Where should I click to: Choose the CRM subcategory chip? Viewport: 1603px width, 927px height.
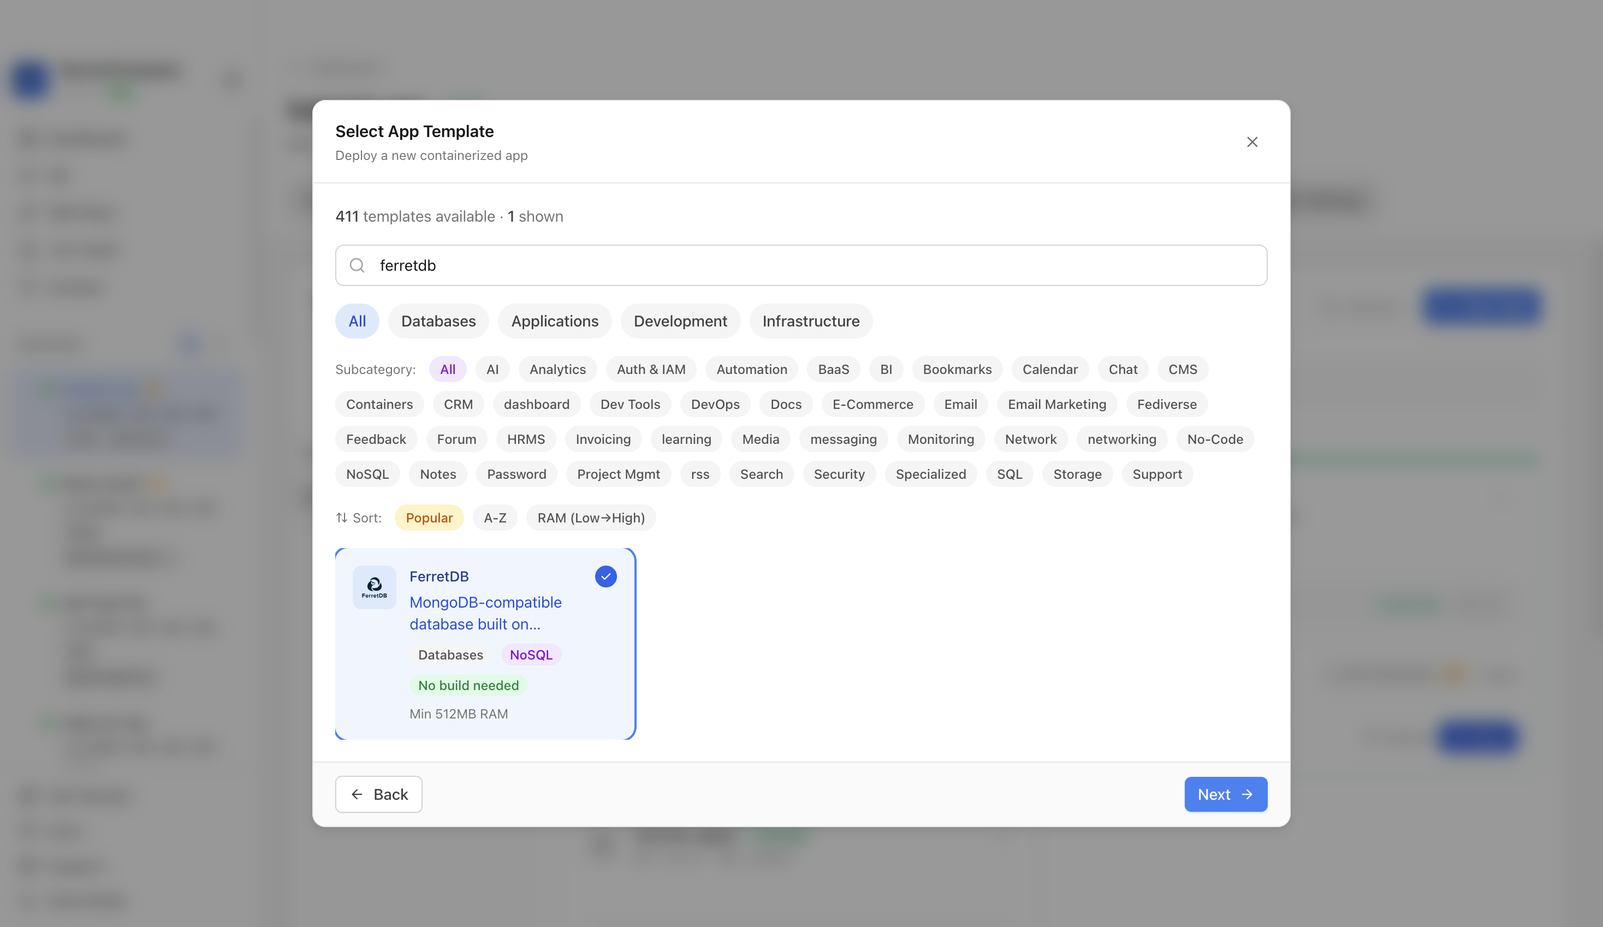click(x=458, y=405)
